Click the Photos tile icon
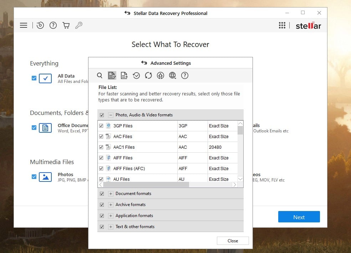Image resolution: width=351 pixels, height=253 pixels. click(x=45, y=177)
